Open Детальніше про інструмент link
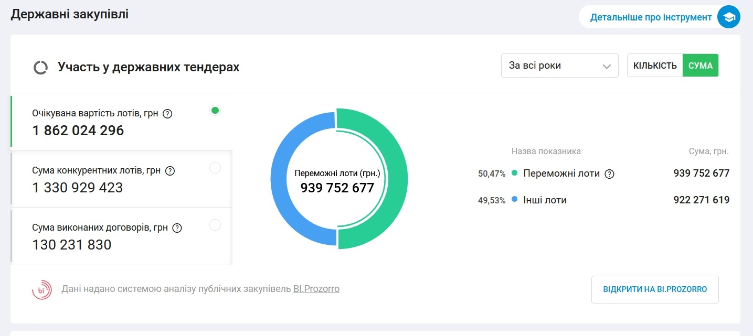 tap(651, 17)
